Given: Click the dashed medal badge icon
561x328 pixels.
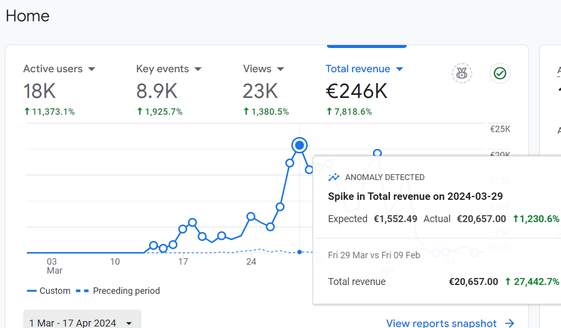Looking at the screenshot, I should pyautogui.click(x=462, y=74).
